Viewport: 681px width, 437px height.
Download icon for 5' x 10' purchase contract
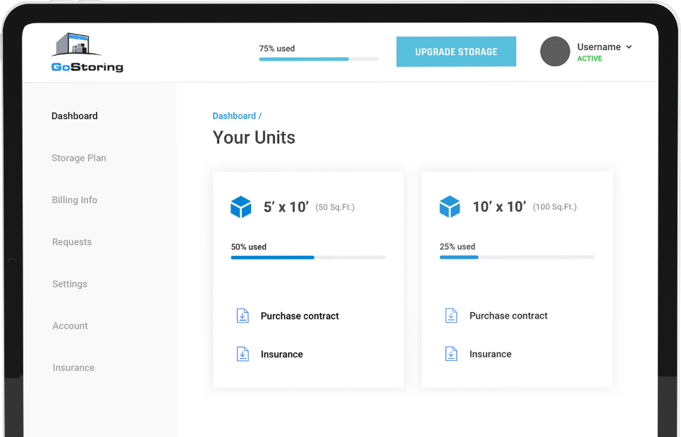[x=243, y=316]
